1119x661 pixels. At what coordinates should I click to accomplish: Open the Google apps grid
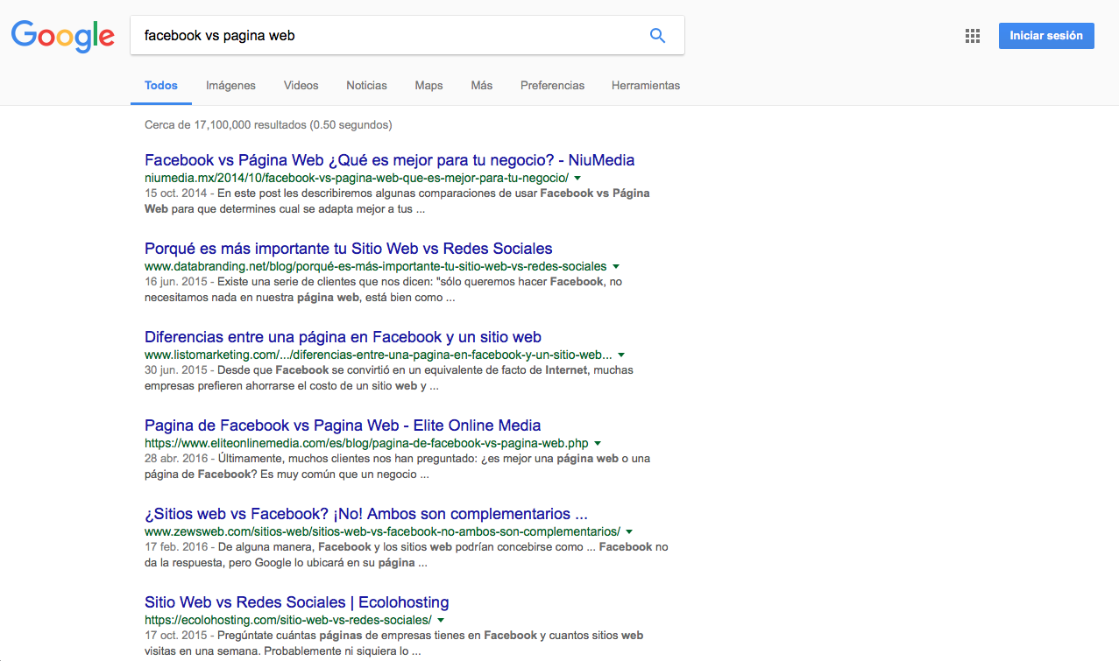(972, 36)
